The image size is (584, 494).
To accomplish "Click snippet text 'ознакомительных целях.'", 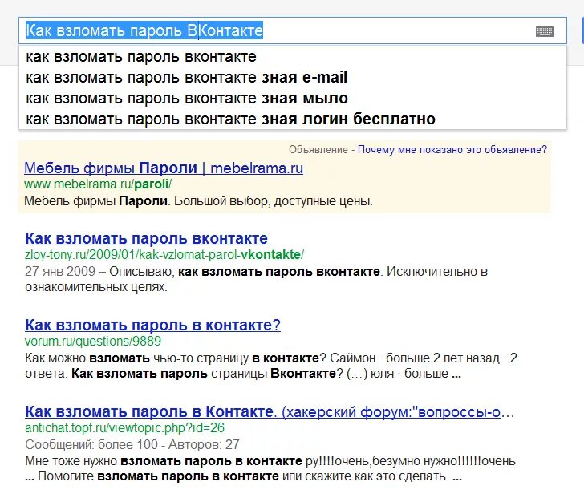I will pos(96,287).
